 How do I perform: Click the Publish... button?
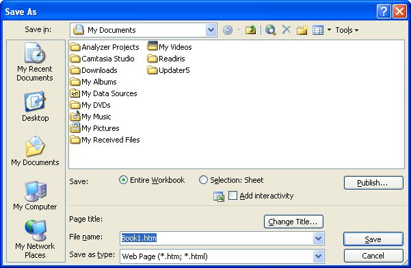coord(373,183)
